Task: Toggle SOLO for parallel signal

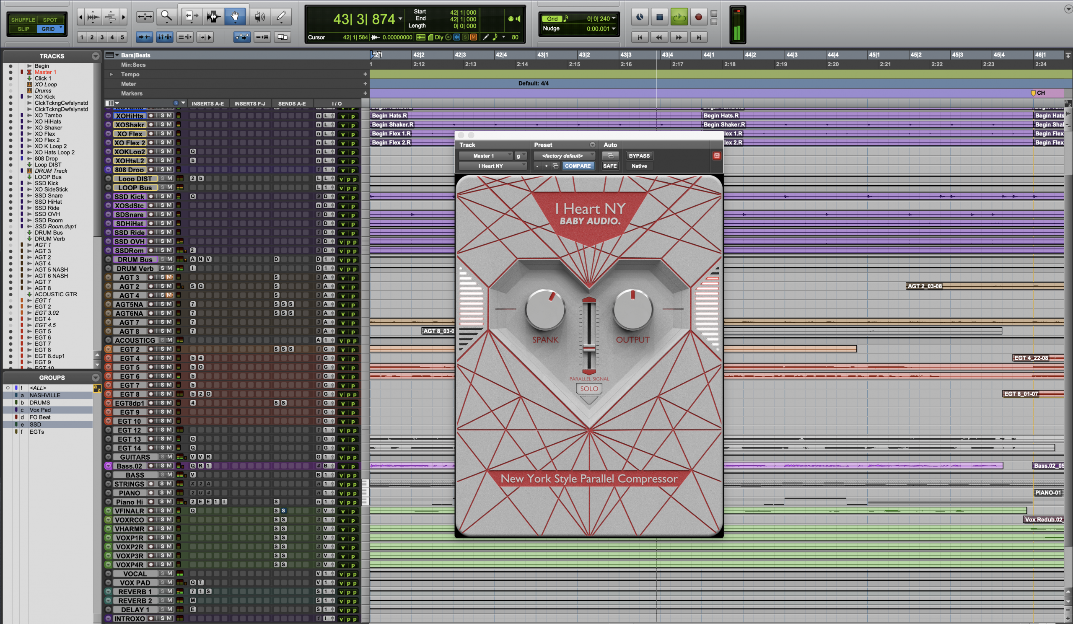Action: pos(589,388)
